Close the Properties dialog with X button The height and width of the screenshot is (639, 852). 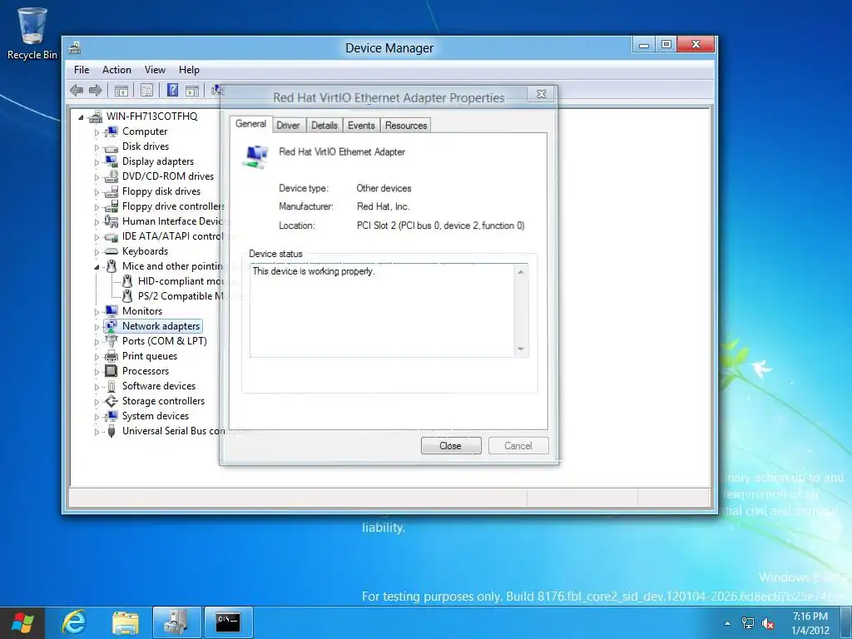coord(541,94)
